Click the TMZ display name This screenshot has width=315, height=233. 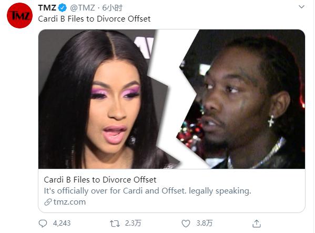[x=47, y=8]
